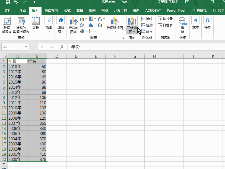Click the Select All corner triangle
The image size is (225, 169).
pyautogui.click(x=5, y=56)
